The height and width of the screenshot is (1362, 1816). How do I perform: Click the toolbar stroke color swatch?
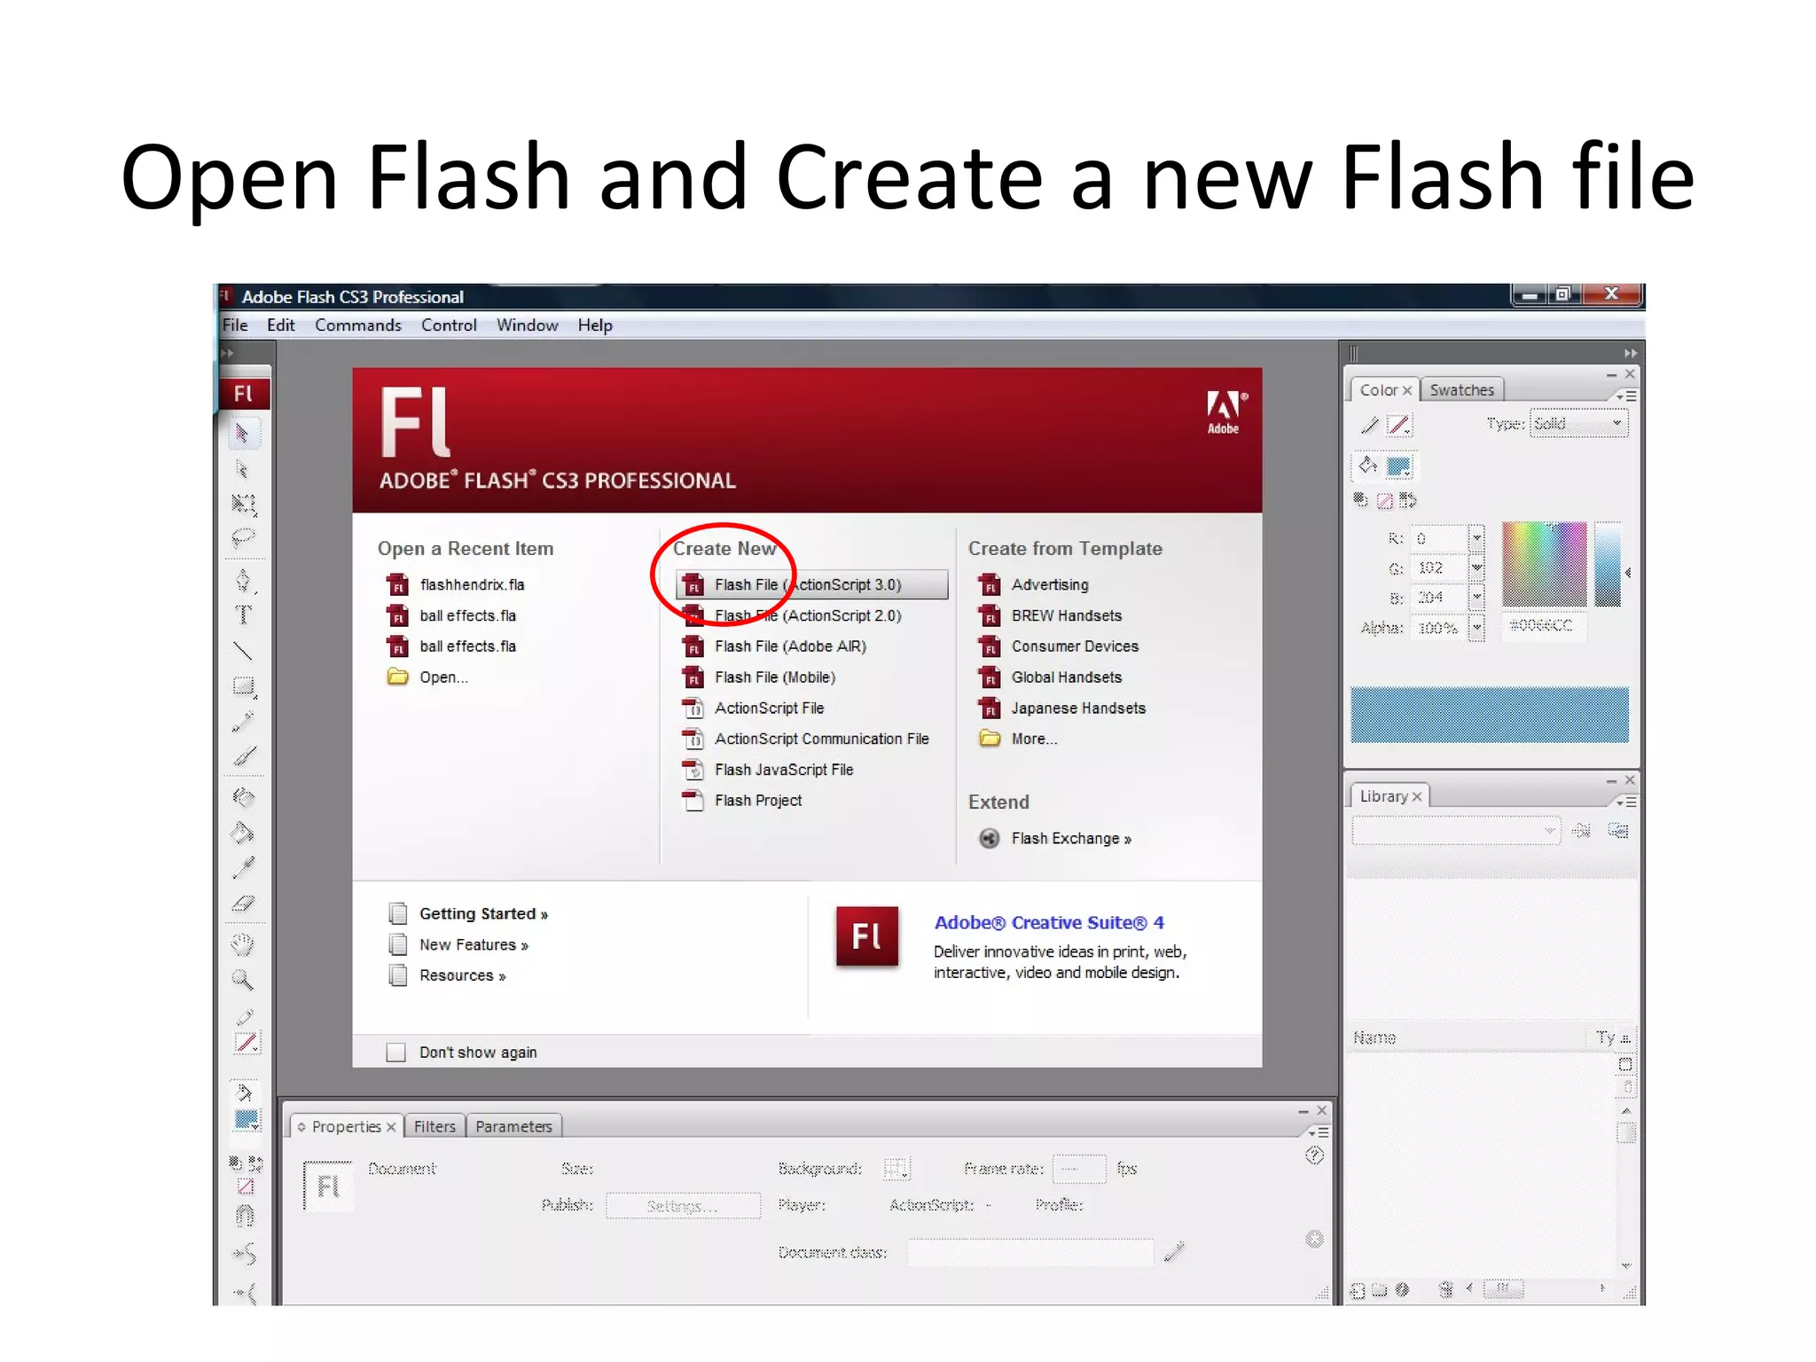pos(247,1044)
